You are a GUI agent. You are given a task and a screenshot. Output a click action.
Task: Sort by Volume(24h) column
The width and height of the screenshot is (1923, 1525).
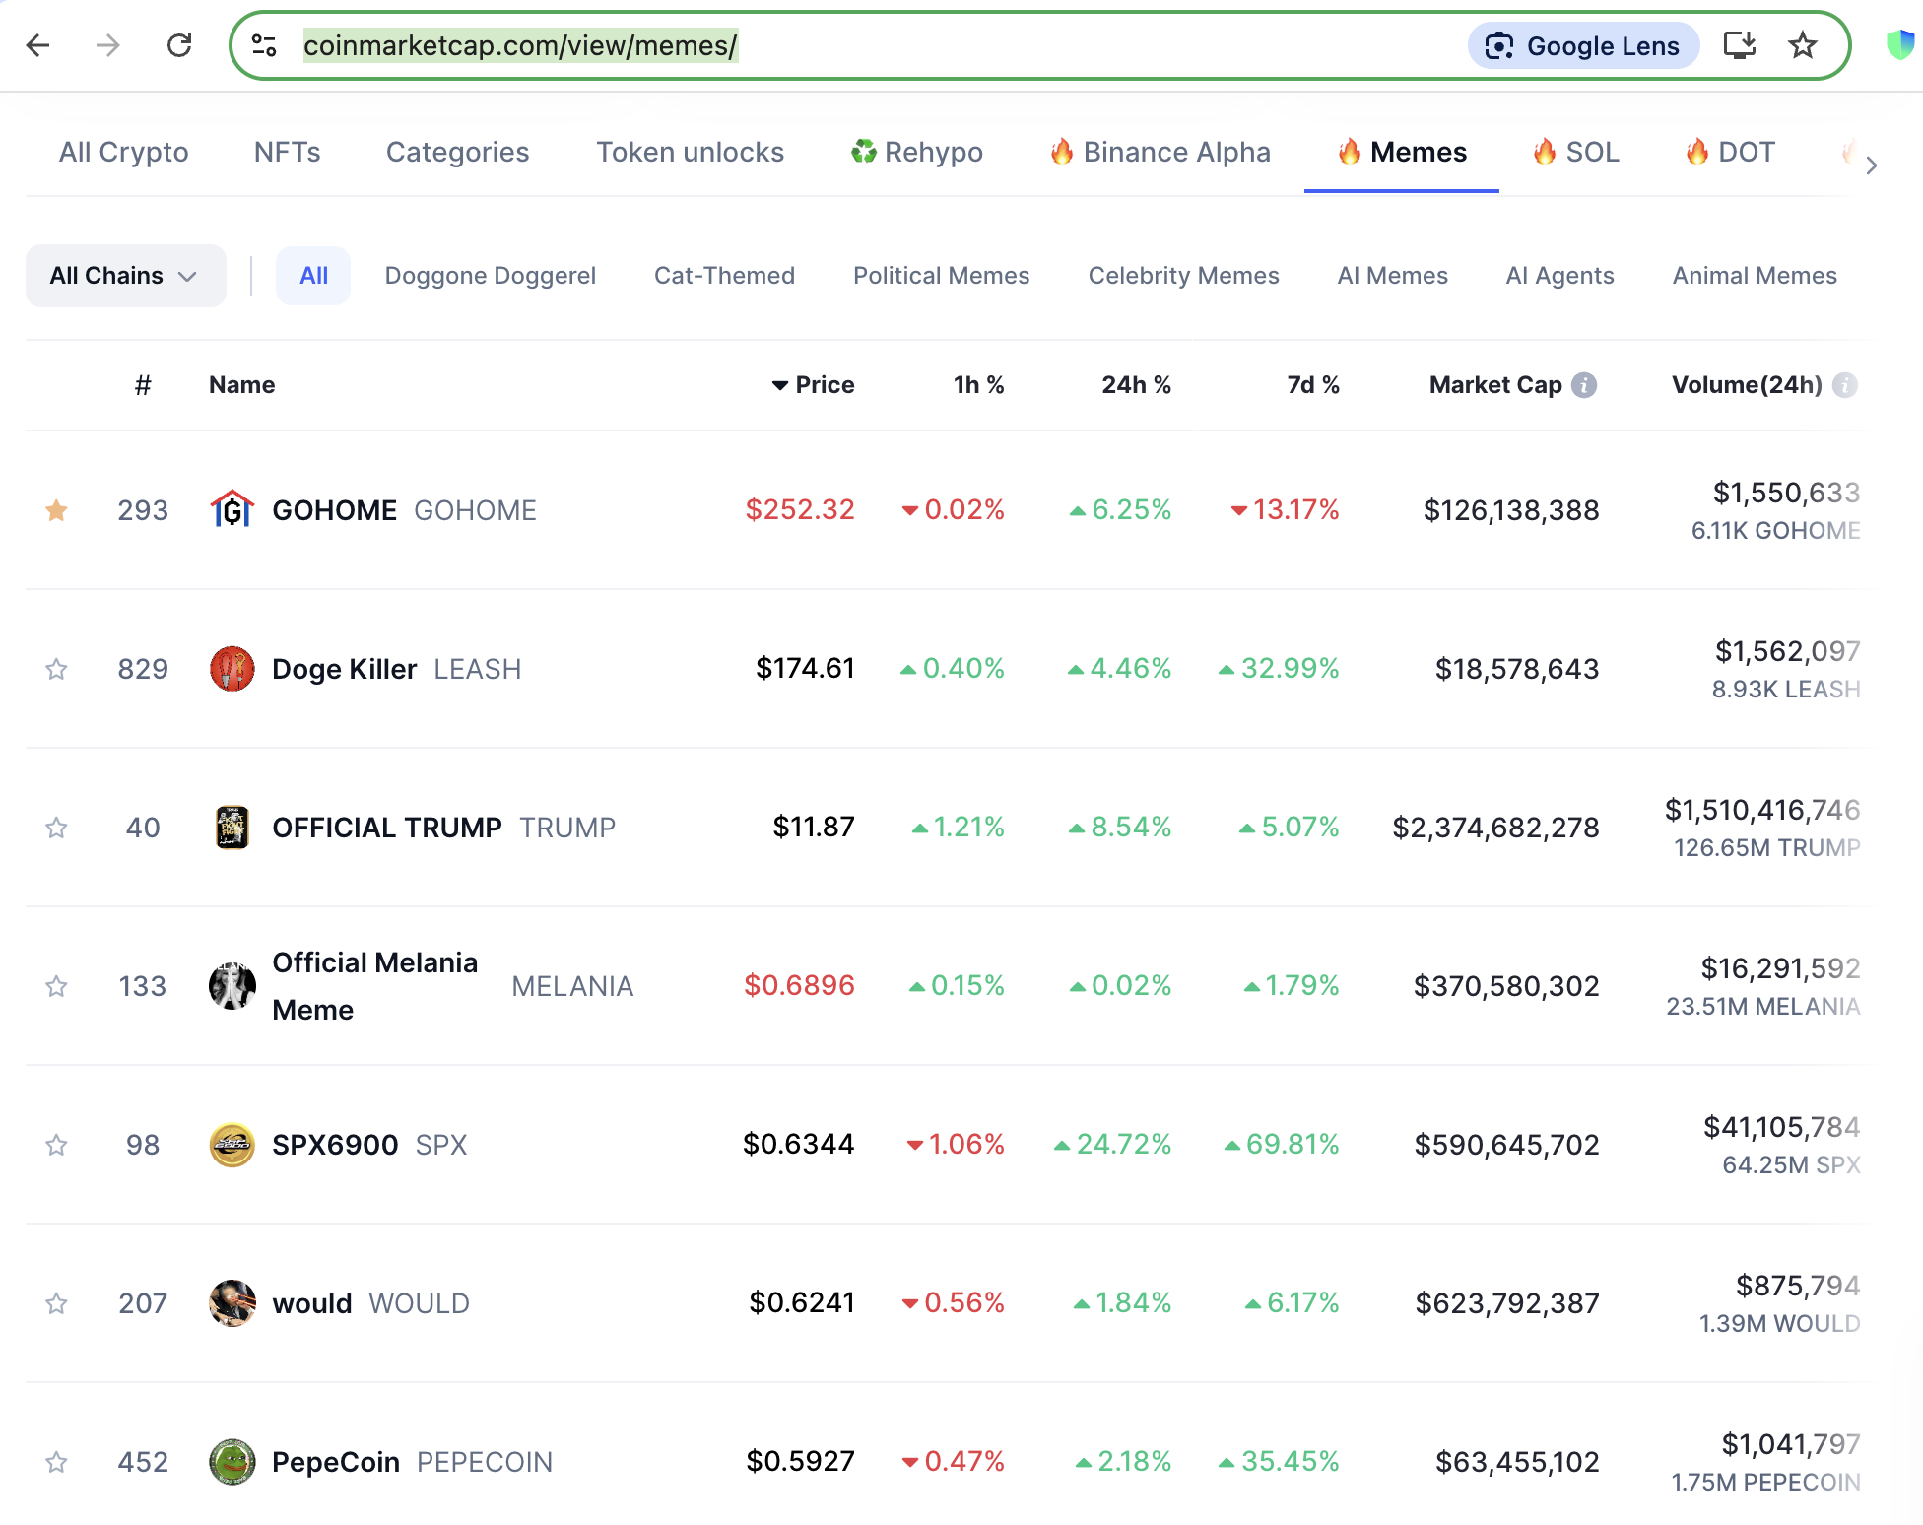click(x=1747, y=385)
